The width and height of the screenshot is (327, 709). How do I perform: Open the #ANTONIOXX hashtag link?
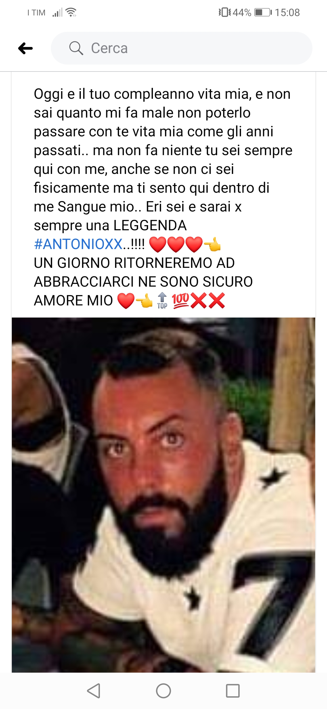(78, 244)
